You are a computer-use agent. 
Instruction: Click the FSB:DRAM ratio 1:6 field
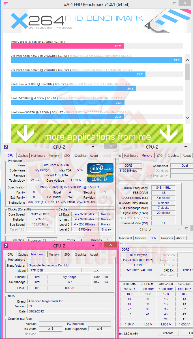163,193
